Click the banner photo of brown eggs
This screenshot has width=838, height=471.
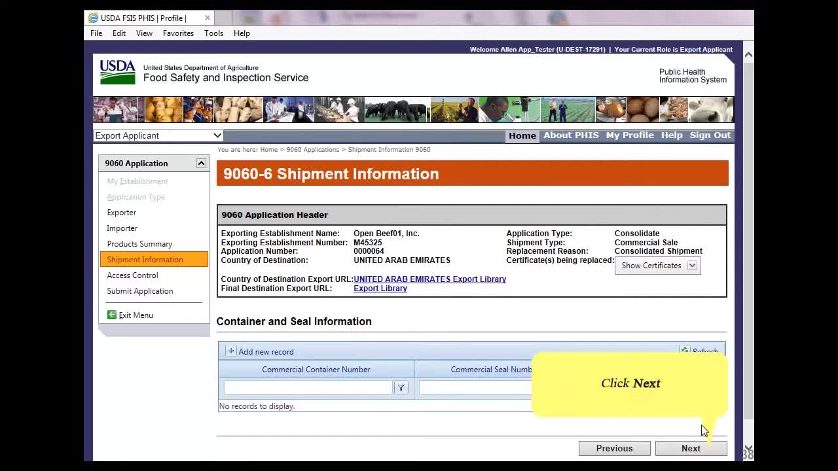tap(643, 109)
